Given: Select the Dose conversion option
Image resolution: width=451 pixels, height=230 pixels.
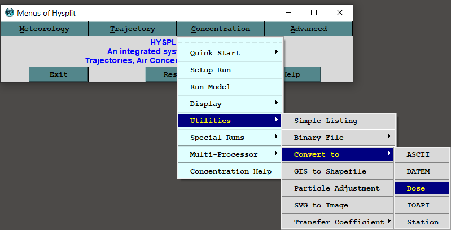Looking at the screenshot, I should pos(422,188).
